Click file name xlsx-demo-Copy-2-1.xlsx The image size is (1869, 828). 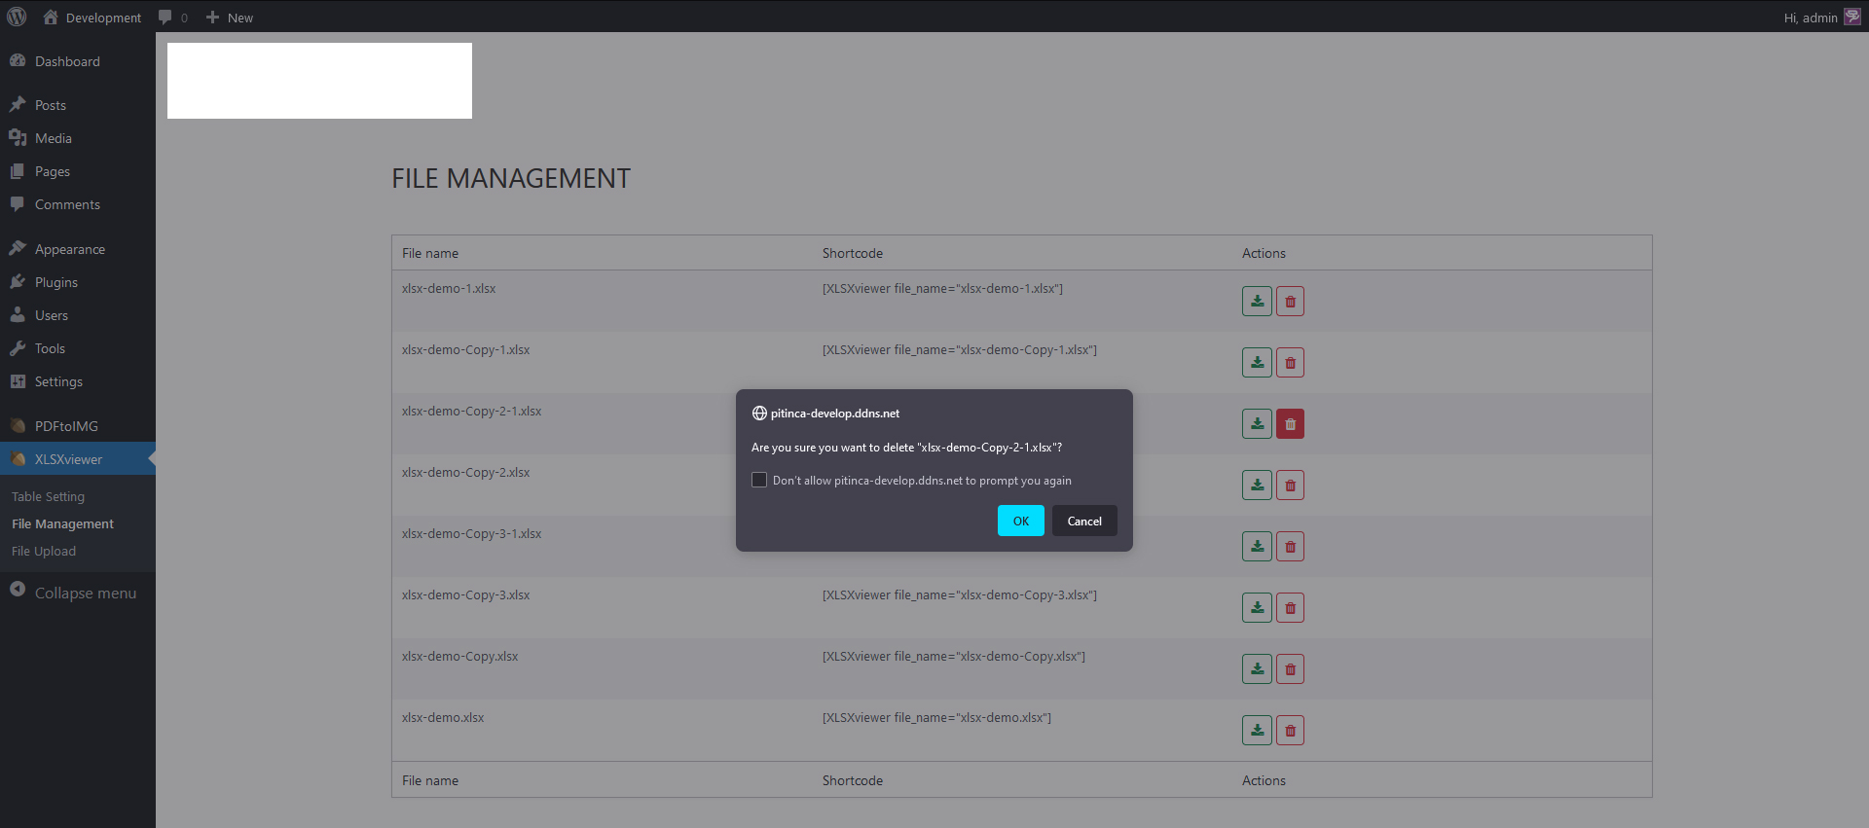471,412
